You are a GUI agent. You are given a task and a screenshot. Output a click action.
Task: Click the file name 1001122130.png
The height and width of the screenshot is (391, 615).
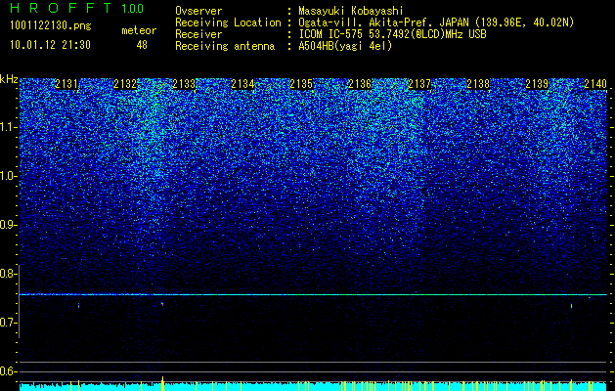pyautogui.click(x=51, y=26)
